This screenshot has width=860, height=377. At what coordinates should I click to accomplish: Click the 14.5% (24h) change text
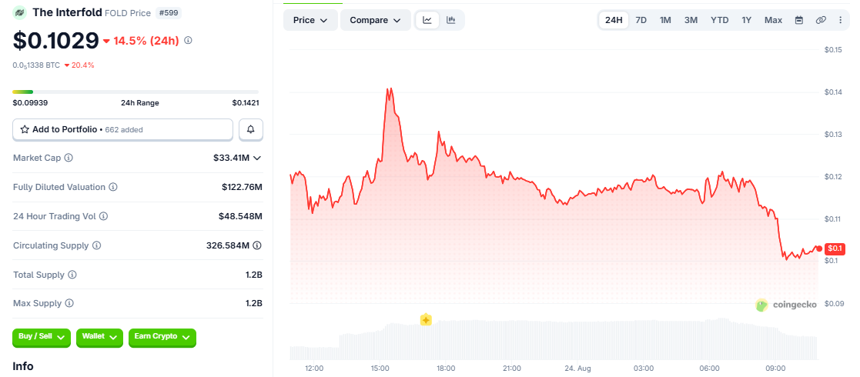click(146, 41)
